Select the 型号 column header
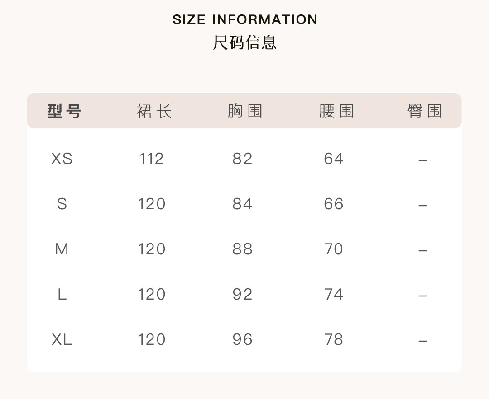Image resolution: width=489 pixels, height=399 pixels. pyautogui.click(x=64, y=111)
